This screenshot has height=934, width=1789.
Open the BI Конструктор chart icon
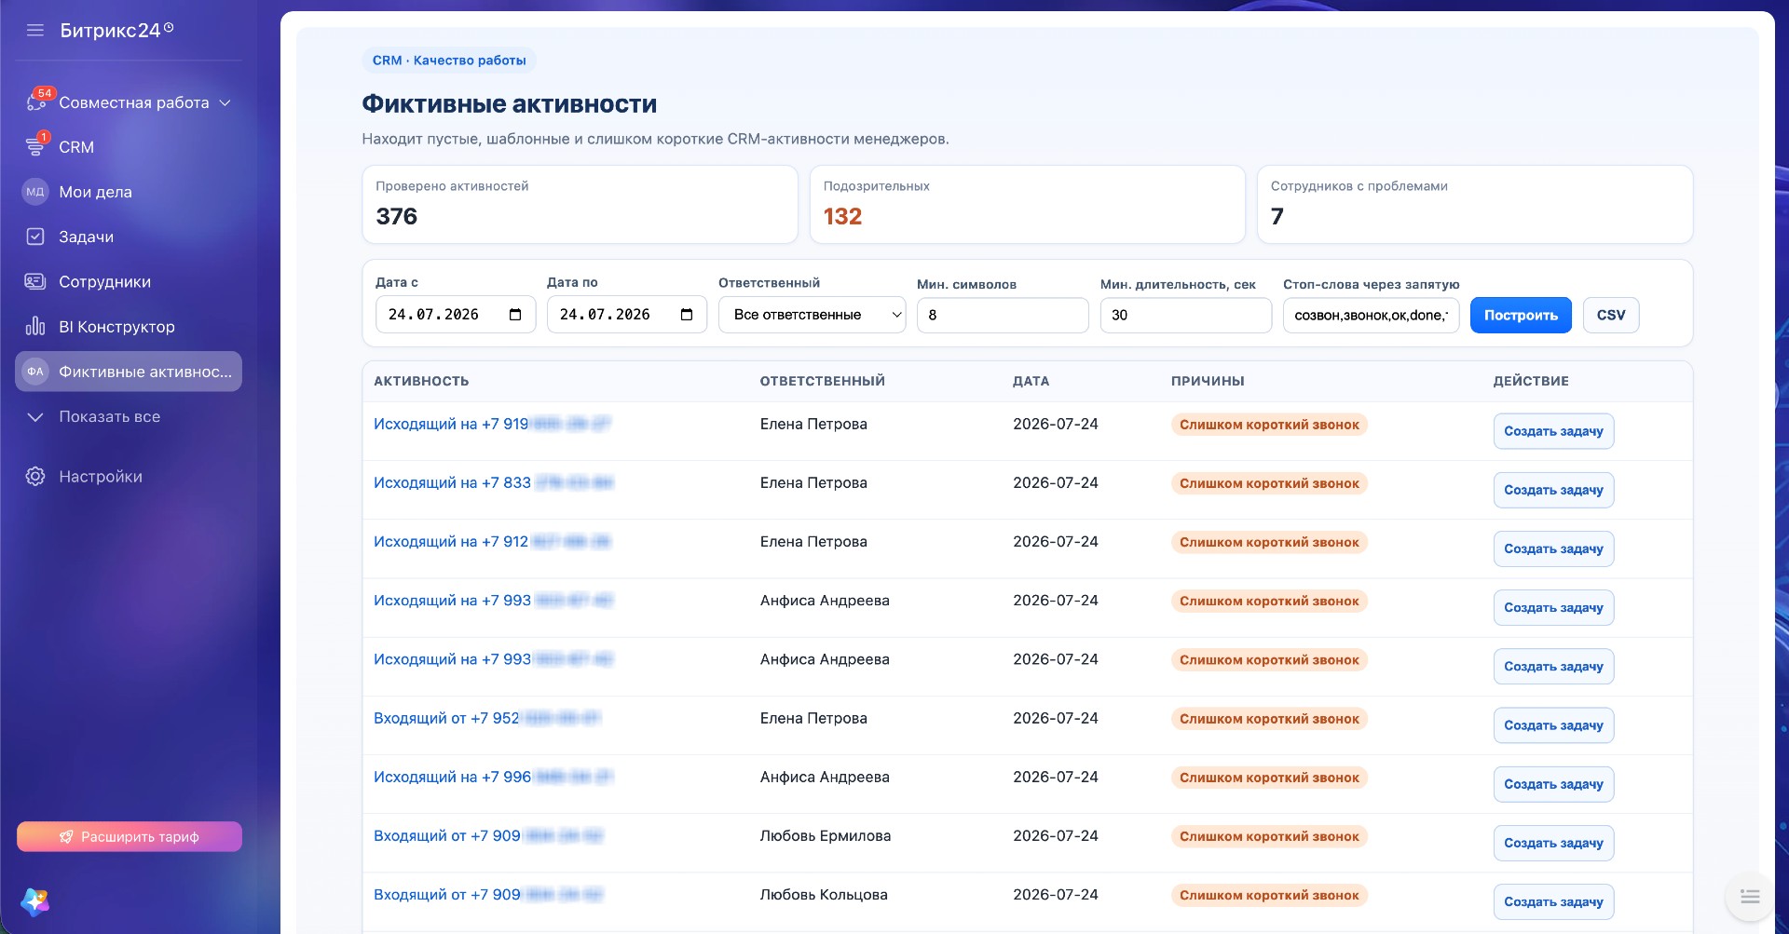[35, 326]
